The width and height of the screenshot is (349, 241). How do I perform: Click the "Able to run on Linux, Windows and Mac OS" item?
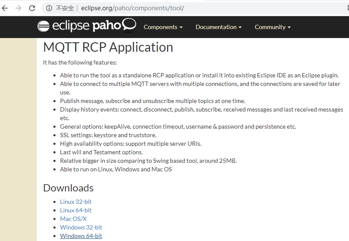[116, 170]
